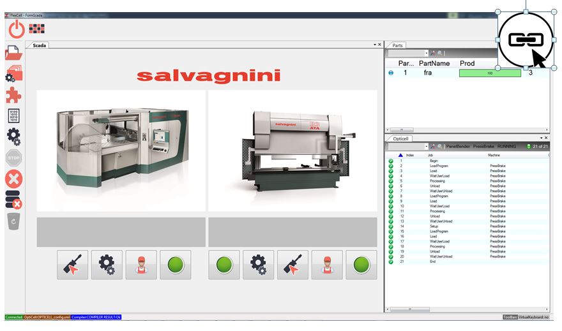The width and height of the screenshot is (562, 331).
Task: Click the RUNNING status label
Action: (506, 146)
